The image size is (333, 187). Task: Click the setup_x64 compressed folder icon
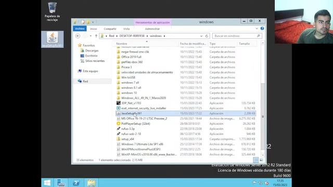(119, 139)
